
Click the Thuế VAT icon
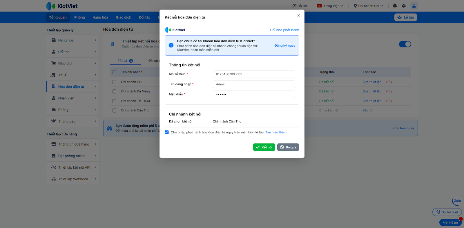[53, 75]
